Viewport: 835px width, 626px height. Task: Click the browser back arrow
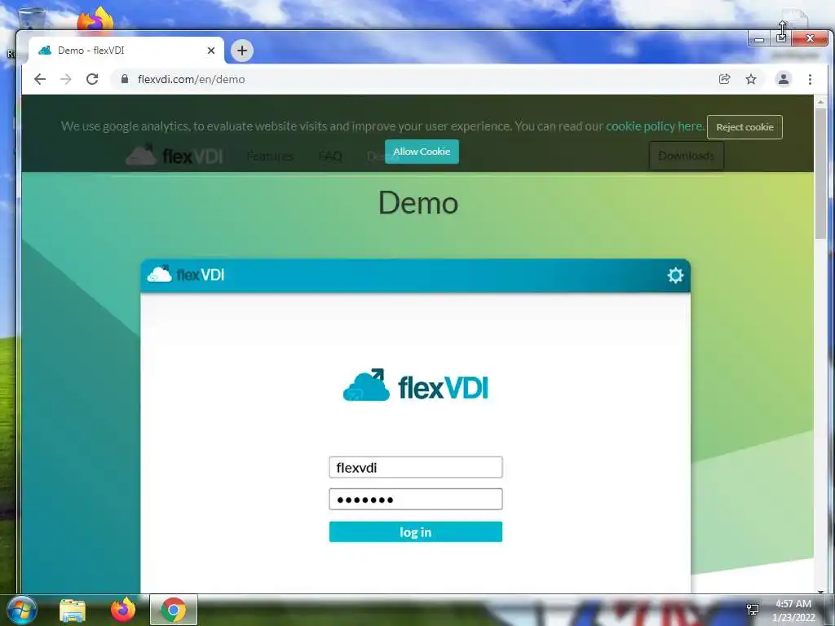[40, 79]
